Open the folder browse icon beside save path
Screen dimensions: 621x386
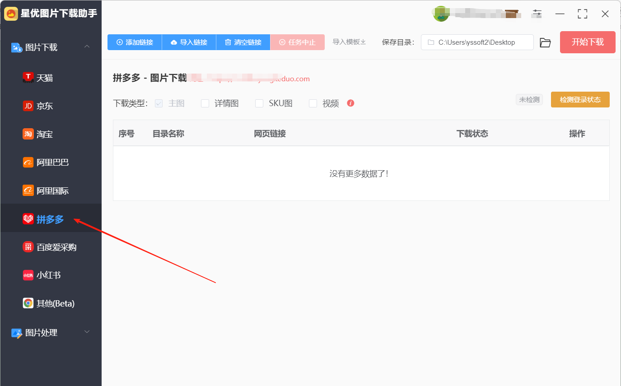coord(546,42)
